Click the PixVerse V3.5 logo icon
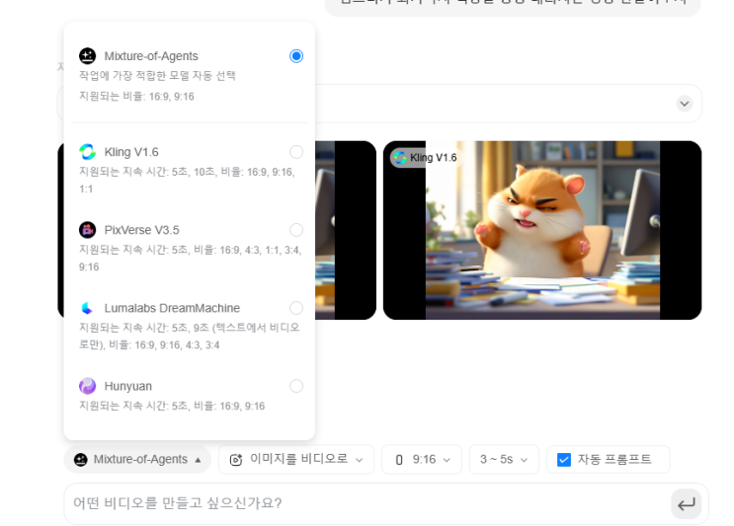 point(88,230)
